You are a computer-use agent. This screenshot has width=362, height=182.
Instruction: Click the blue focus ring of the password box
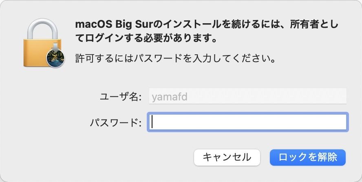coord(247,113)
